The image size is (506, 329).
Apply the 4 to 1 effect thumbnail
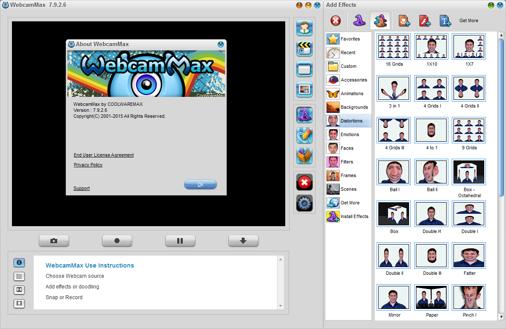point(431,130)
